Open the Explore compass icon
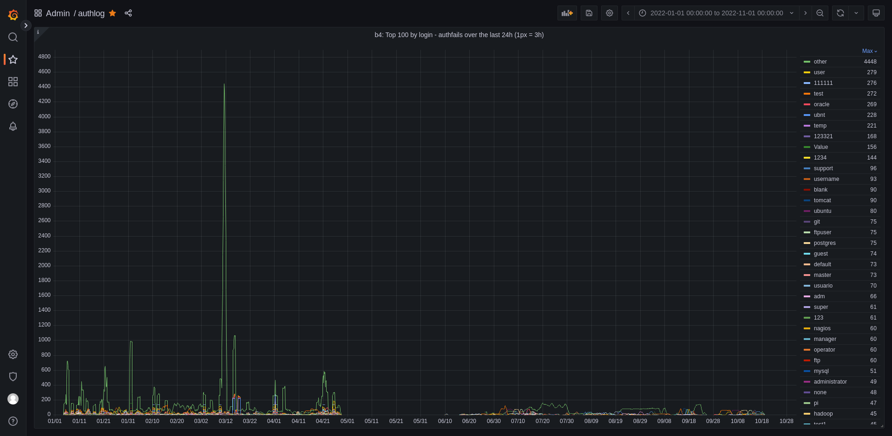The width and height of the screenshot is (892, 436). [x=13, y=104]
